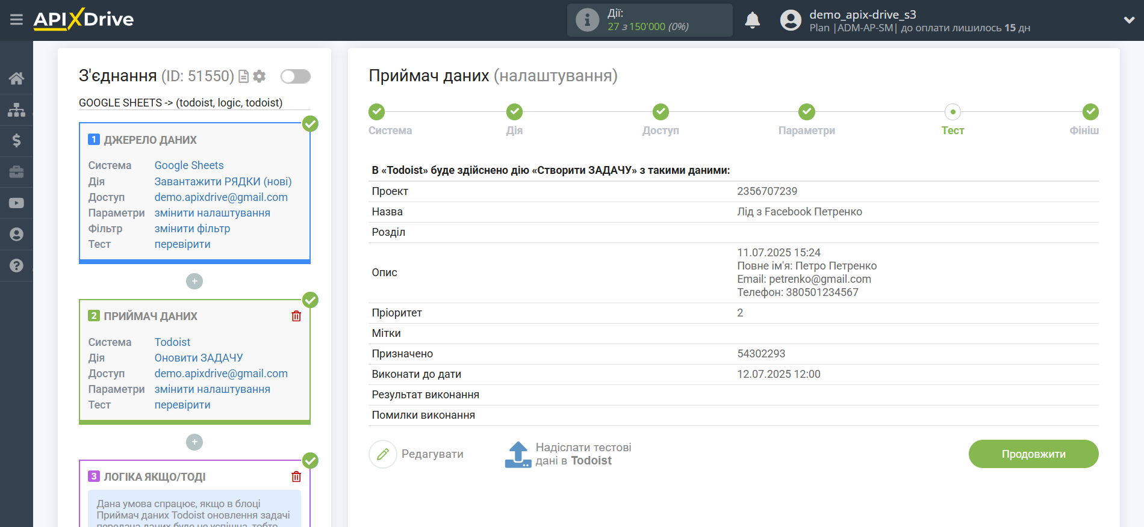The width and height of the screenshot is (1144, 527).
Task: Open the connections sitemap icon in sidebar
Action: coord(16,109)
